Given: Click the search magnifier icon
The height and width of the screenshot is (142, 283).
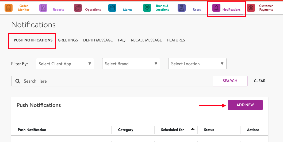Looking at the screenshot, I should [x=18, y=81].
